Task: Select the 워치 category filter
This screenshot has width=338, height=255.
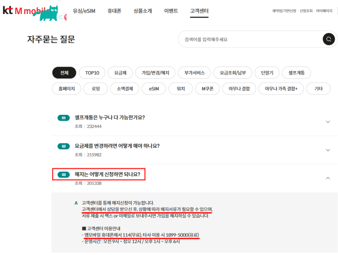Action: (180, 89)
